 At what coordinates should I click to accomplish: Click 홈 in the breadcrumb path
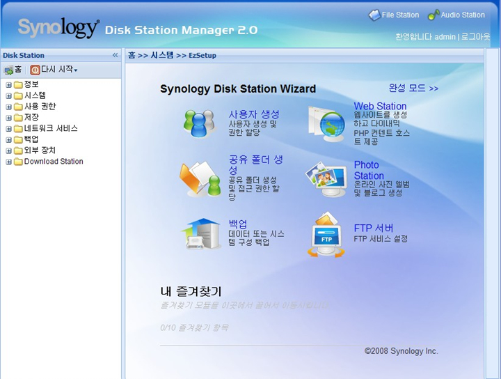coord(132,55)
